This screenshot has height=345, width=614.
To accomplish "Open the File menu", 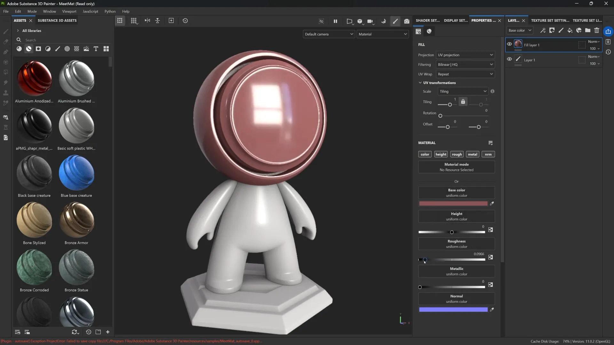I will tap(6, 11).
